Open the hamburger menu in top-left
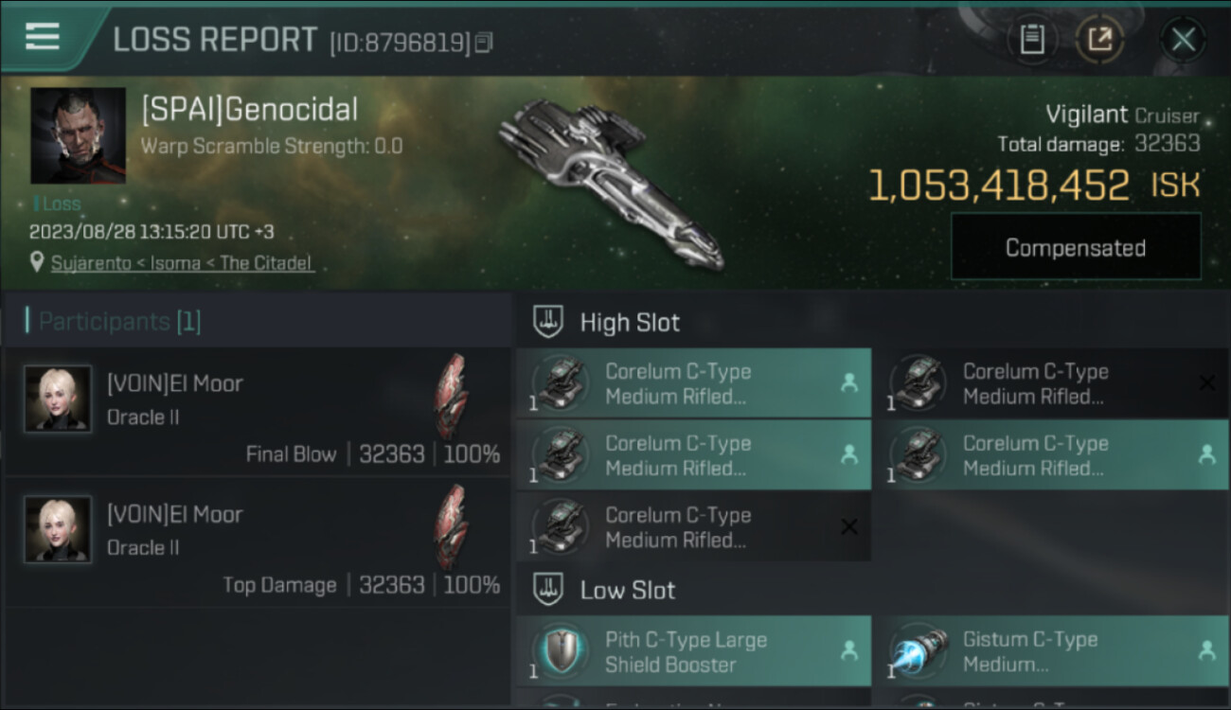Screen dimensions: 1231x710 [x=42, y=37]
